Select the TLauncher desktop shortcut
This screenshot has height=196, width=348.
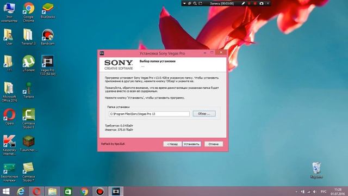(28, 144)
